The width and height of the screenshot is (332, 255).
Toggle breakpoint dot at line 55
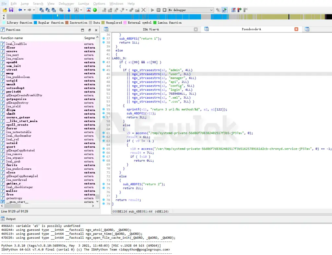coord(104,110)
